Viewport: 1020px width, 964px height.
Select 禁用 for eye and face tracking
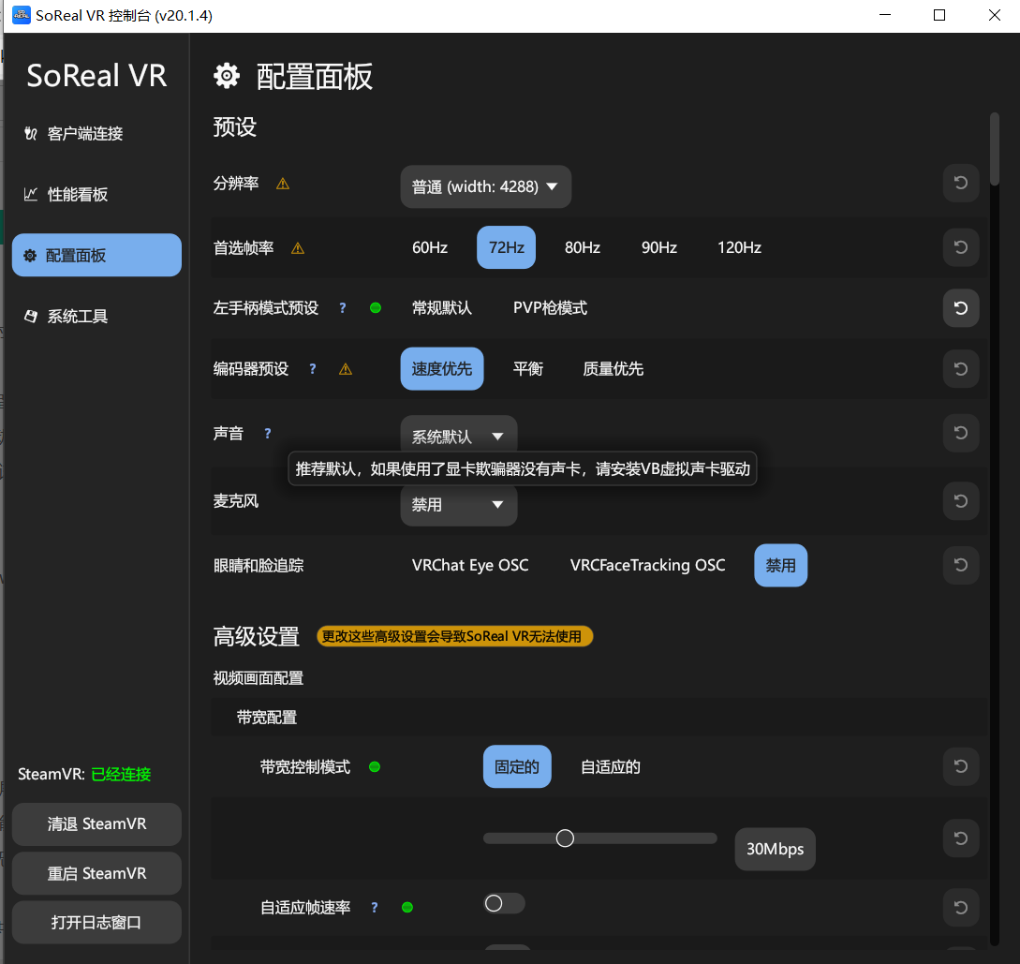point(780,565)
